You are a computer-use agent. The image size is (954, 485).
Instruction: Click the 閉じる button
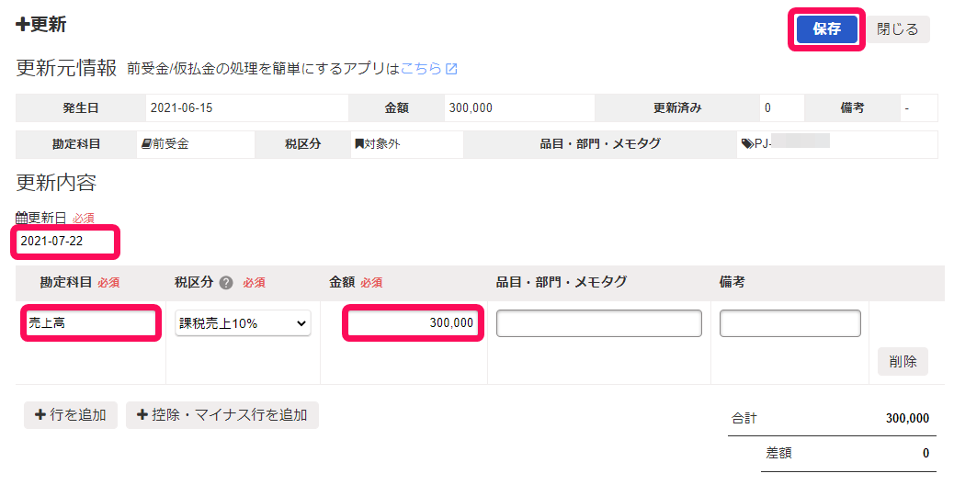897,29
